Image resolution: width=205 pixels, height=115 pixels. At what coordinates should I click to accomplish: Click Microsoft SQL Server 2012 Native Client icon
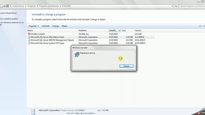[29, 37]
